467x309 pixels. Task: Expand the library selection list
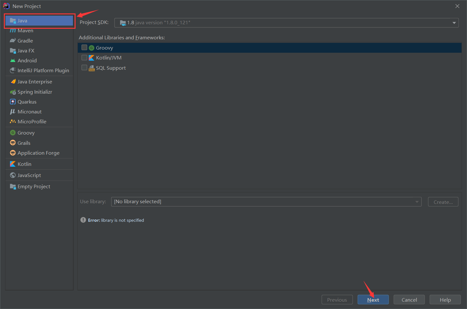[x=416, y=201]
